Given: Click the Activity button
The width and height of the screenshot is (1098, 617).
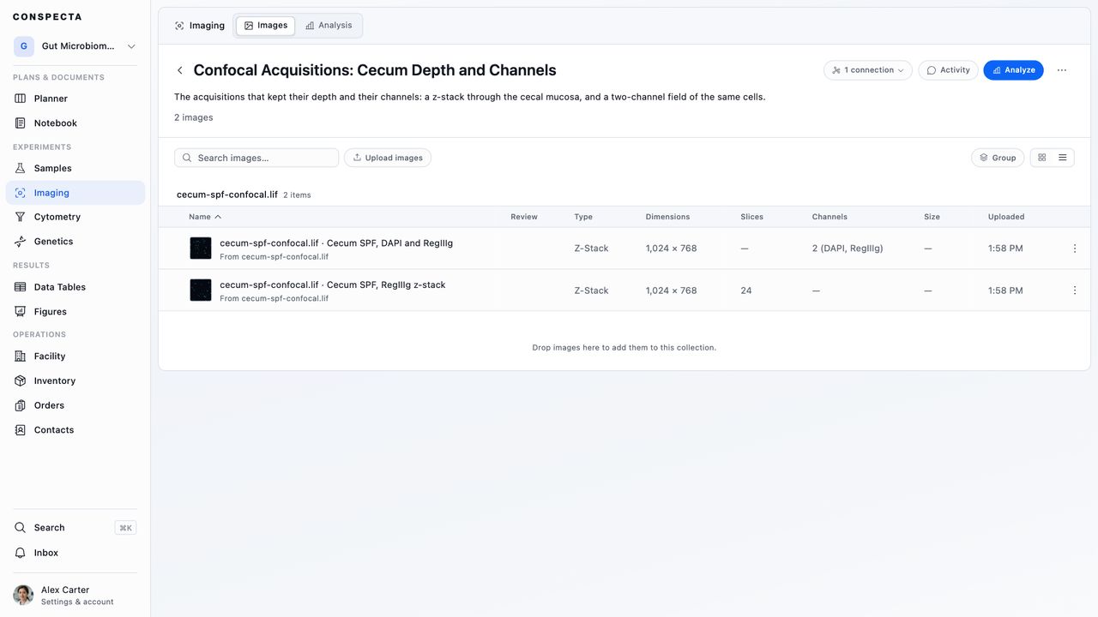Looking at the screenshot, I should pyautogui.click(x=948, y=70).
